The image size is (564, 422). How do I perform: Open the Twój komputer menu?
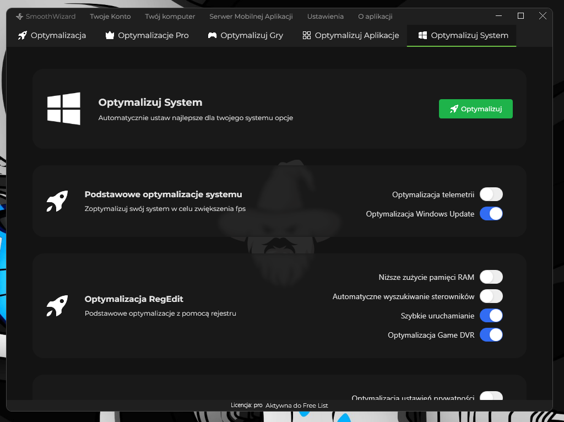click(170, 17)
